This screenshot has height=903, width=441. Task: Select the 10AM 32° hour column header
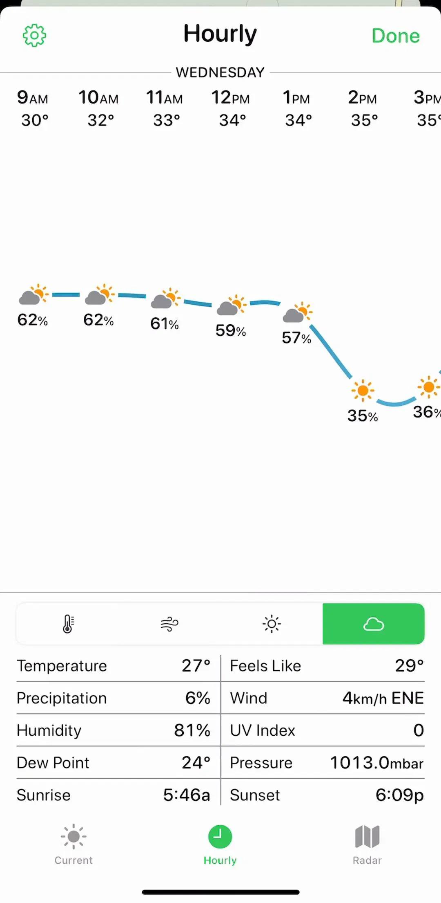click(x=98, y=109)
